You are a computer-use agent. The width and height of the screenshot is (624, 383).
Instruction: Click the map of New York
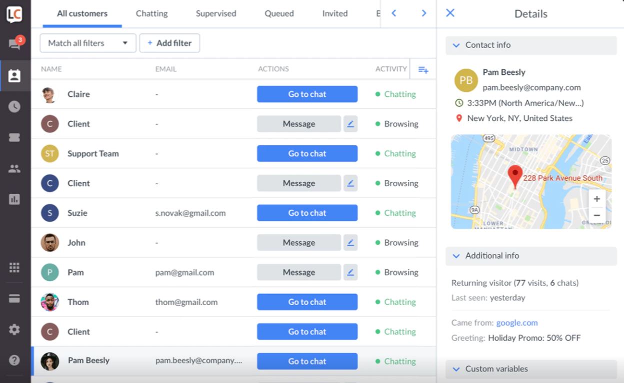click(531, 182)
